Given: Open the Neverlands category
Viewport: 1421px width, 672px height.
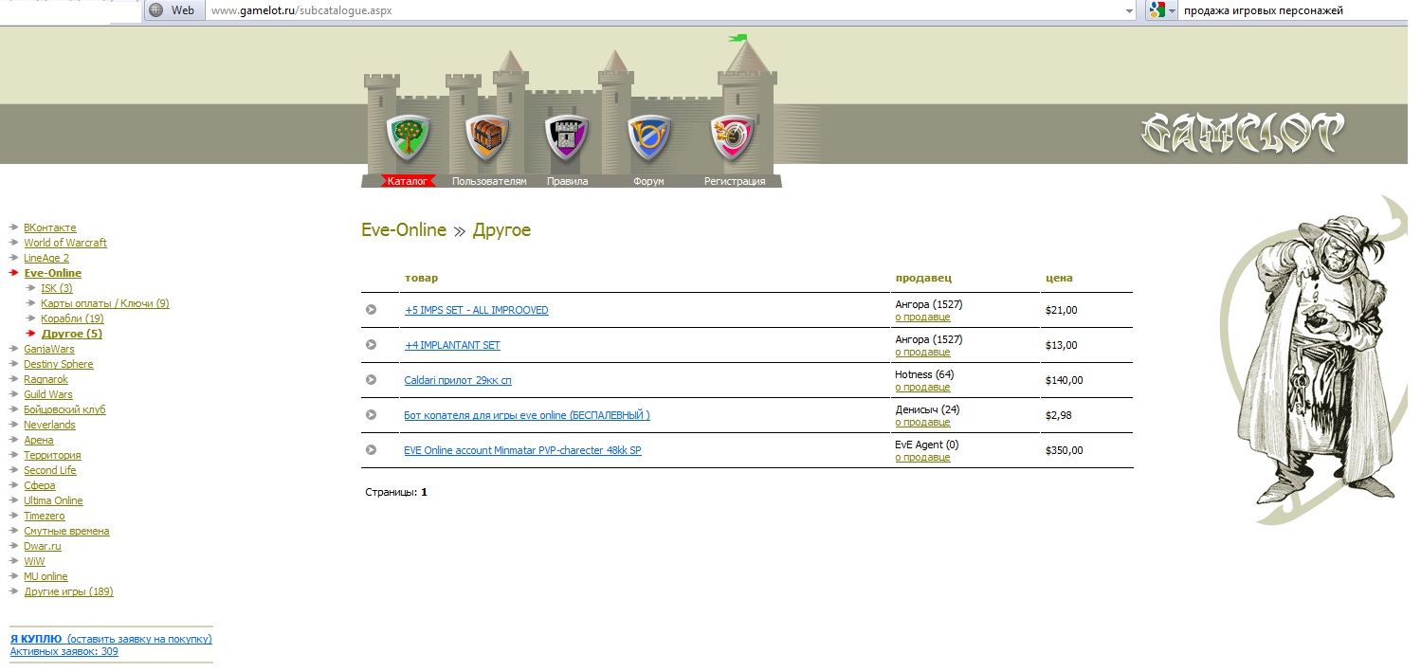Looking at the screenshot, I should pos(49,425).
